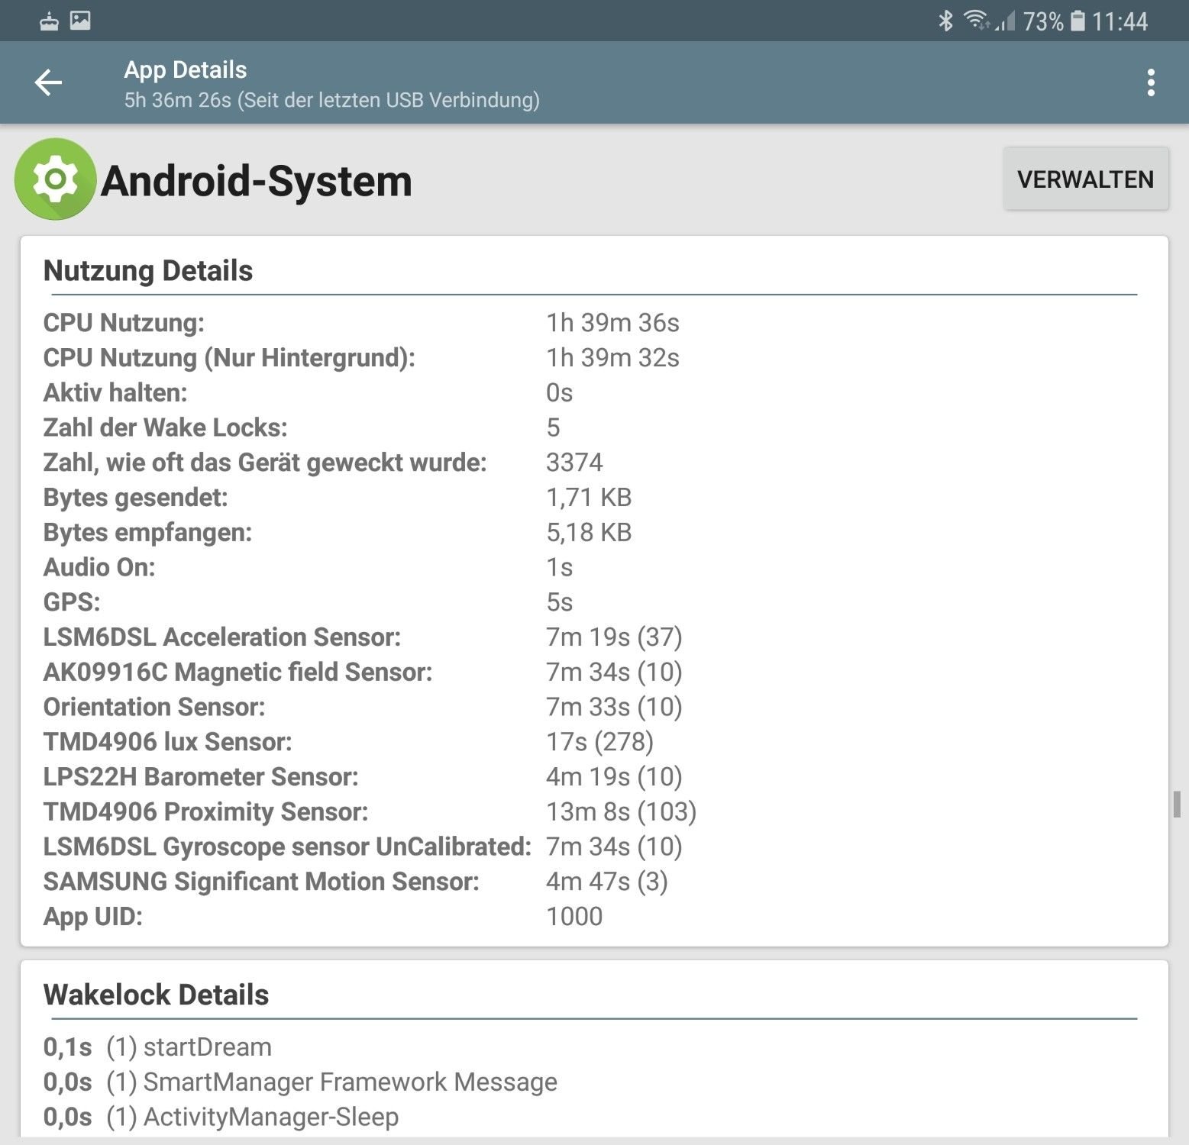Select CPU Nutzung value 1h 39m 36s
This screenshot has width=1189, height=1145.
tap(612, 323)
